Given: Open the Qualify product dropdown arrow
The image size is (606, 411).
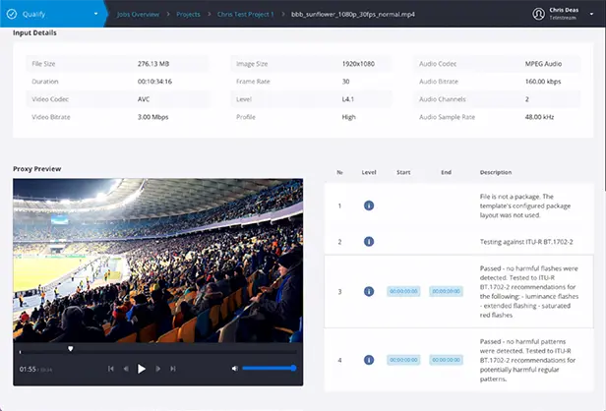Looking at the screenshot, I should tap(95, 14).
